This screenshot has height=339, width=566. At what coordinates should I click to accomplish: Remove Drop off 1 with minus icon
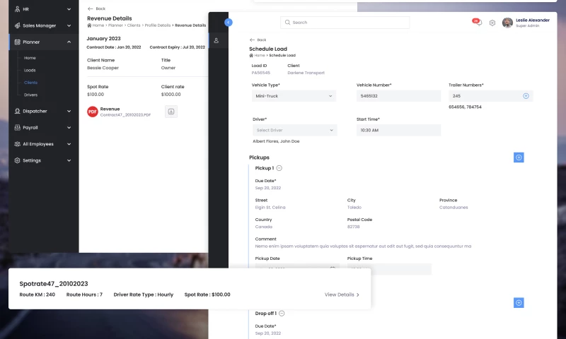[282, 313]
